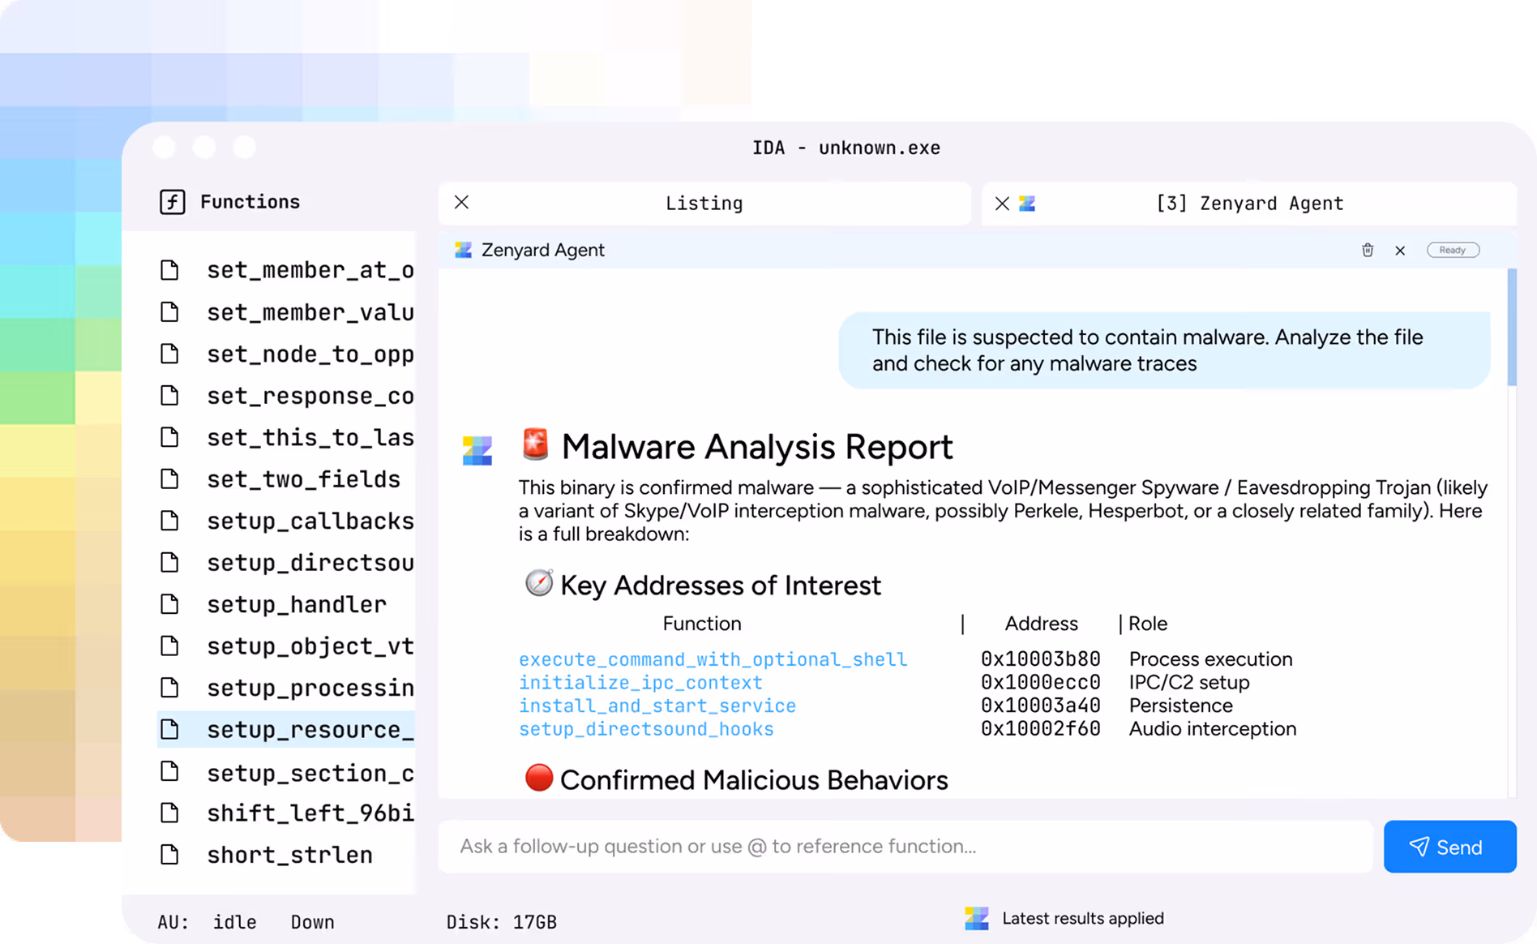The image size is (1537, 944).
Task: Switch to the Listing tab
Action: (x=704, y=203)
